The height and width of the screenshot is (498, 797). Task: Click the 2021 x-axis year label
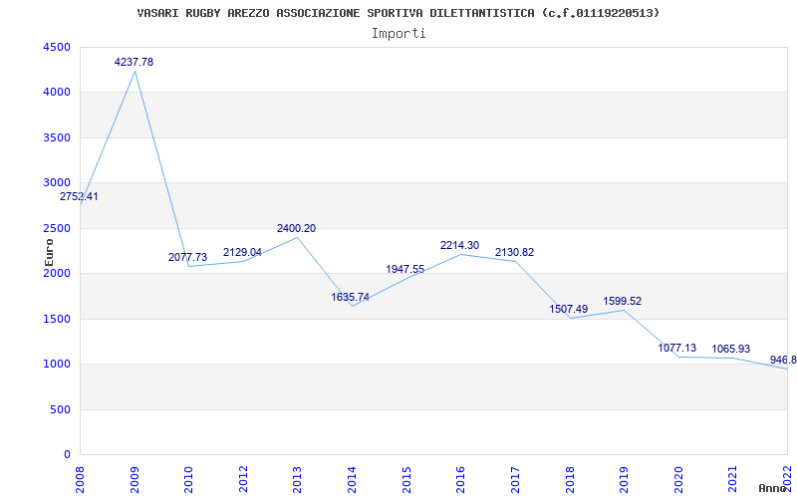click(x=733, y=478)
